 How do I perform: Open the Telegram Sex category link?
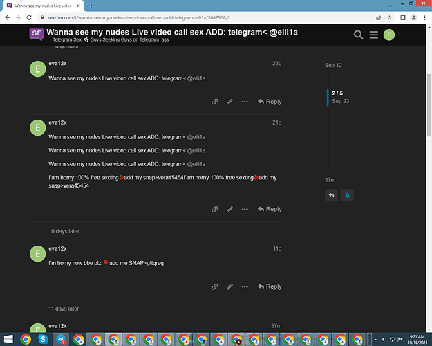(x=67, y=39)
